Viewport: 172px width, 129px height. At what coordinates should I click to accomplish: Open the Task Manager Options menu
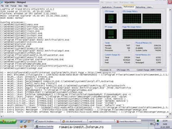click(108, 2)
